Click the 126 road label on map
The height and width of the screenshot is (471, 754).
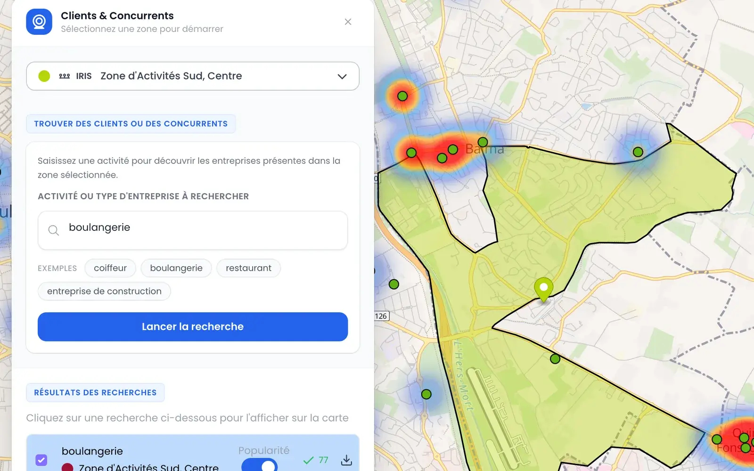point(381,316)
